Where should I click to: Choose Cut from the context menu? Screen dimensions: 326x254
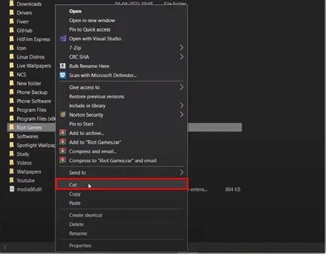pos(122,184)
